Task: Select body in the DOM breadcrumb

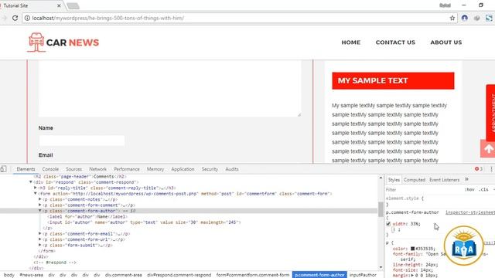Action: pos(9,275)
